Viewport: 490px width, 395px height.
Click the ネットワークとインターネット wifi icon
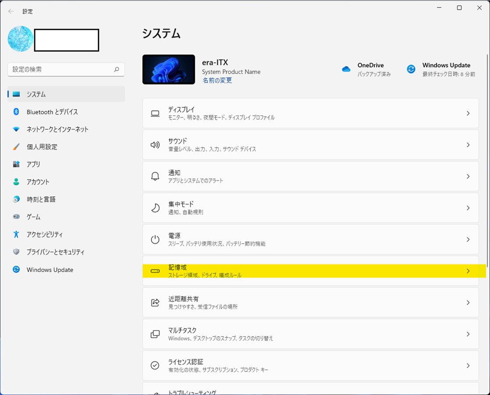point(16,129)
